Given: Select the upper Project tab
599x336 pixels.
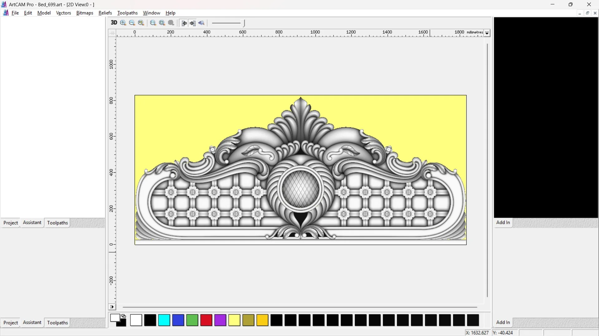Looking at the screenshot, I should click(11, 223).
